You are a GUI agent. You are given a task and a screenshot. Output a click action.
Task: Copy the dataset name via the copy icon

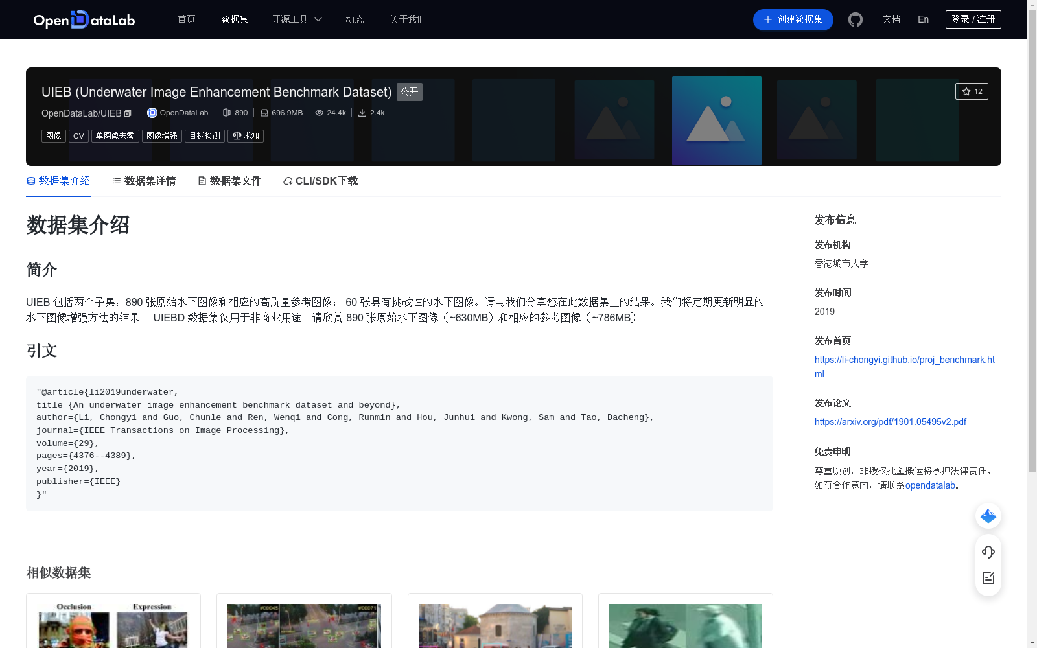(x=128, y=113)
